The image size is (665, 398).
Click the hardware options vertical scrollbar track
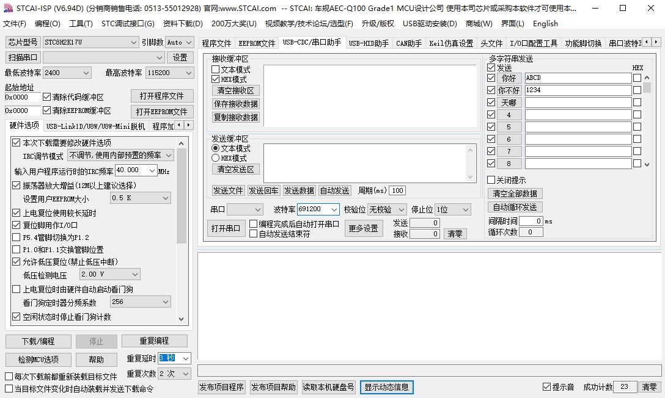pyautogui.click(x=182, y=281)
